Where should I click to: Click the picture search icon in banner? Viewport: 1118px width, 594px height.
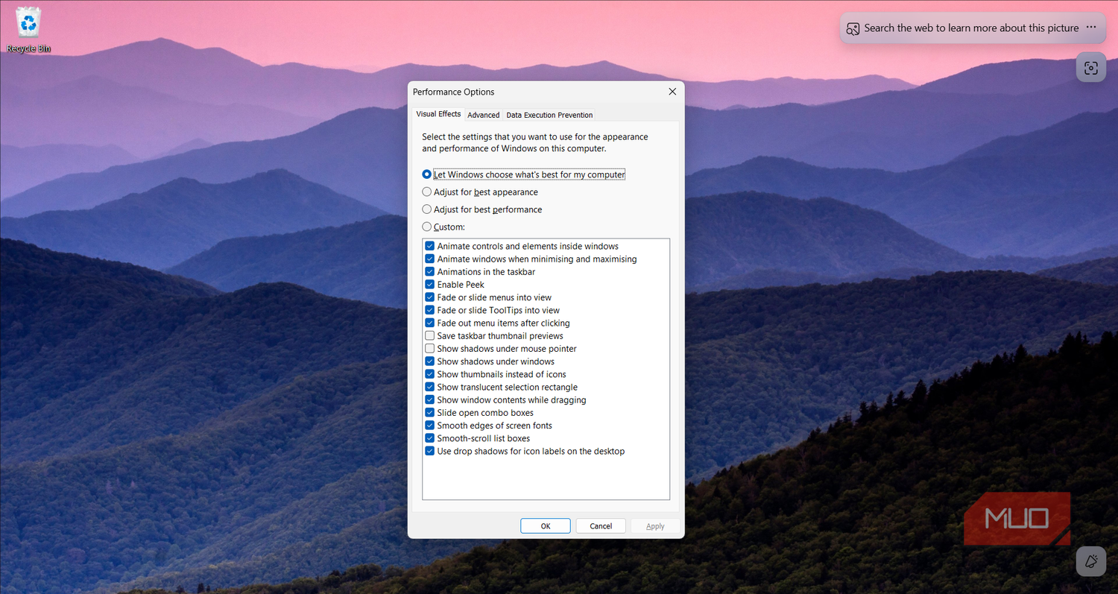pyautogui.click(x=853, y=28)
